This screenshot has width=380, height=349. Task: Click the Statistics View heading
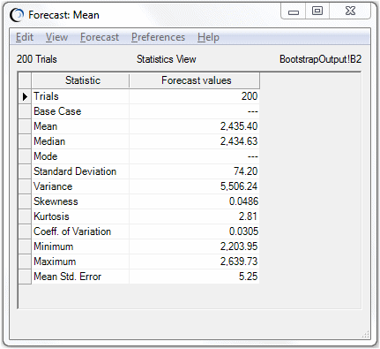167,59
